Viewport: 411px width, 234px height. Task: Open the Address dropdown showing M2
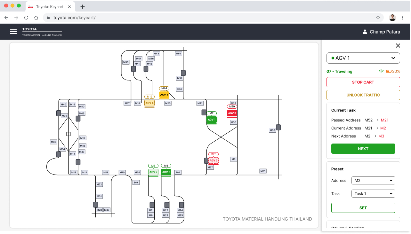pyautogui.click(x=373, y=180)
